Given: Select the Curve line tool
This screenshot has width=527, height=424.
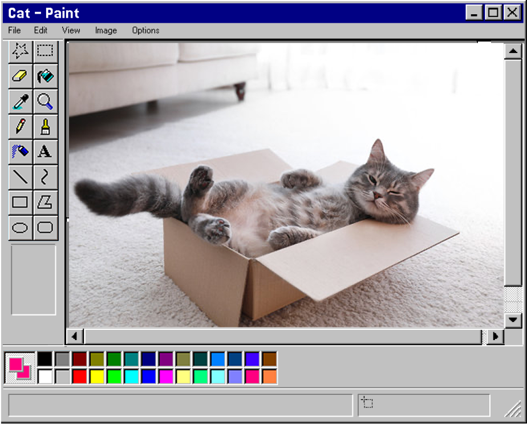Looking at the screenshot, I should coord(45,177).
